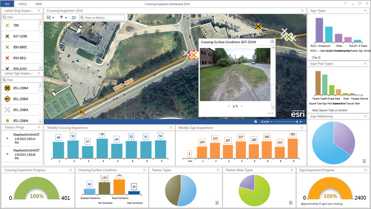Close the Crossing Surface Condition popup
The image size is (371, 209).
point(272,42)
